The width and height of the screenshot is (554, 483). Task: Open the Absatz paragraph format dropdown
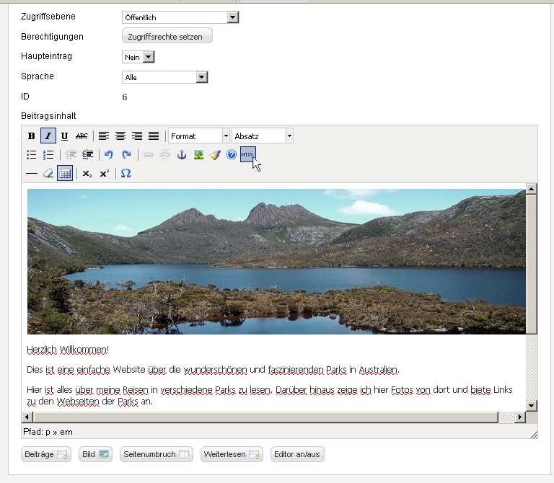tap(263, 136)
